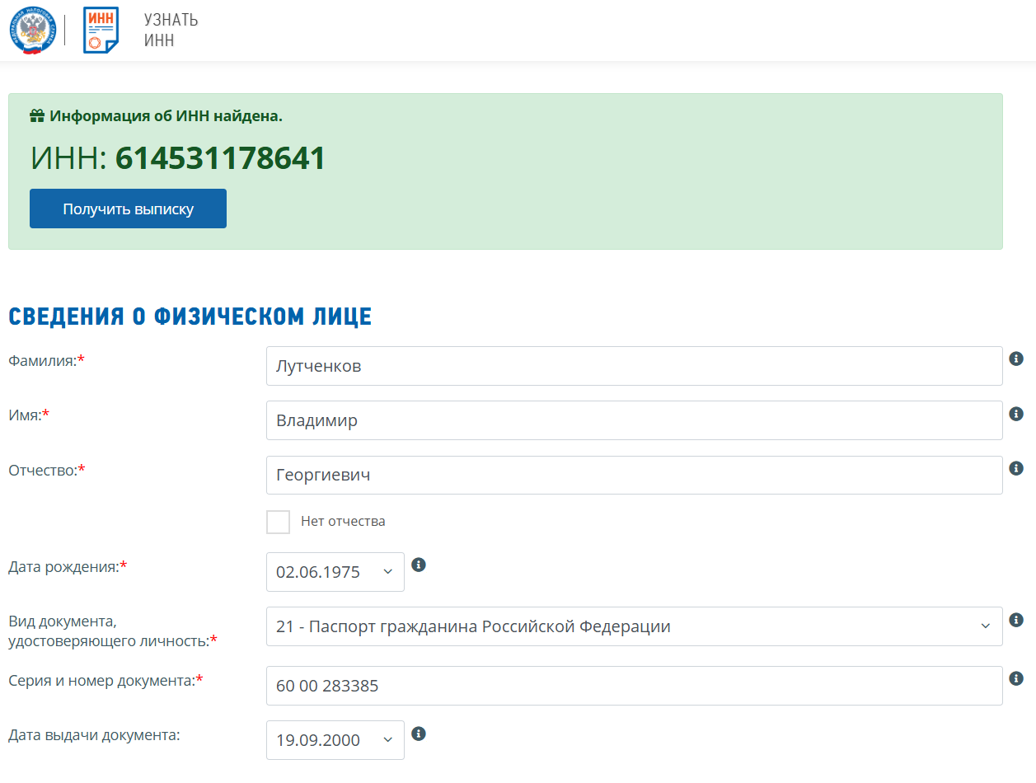This screenshot has width=1036, height=783.
Task: Click the info icon beside Дата выдачи документа
Action: (x=419, y=733)
